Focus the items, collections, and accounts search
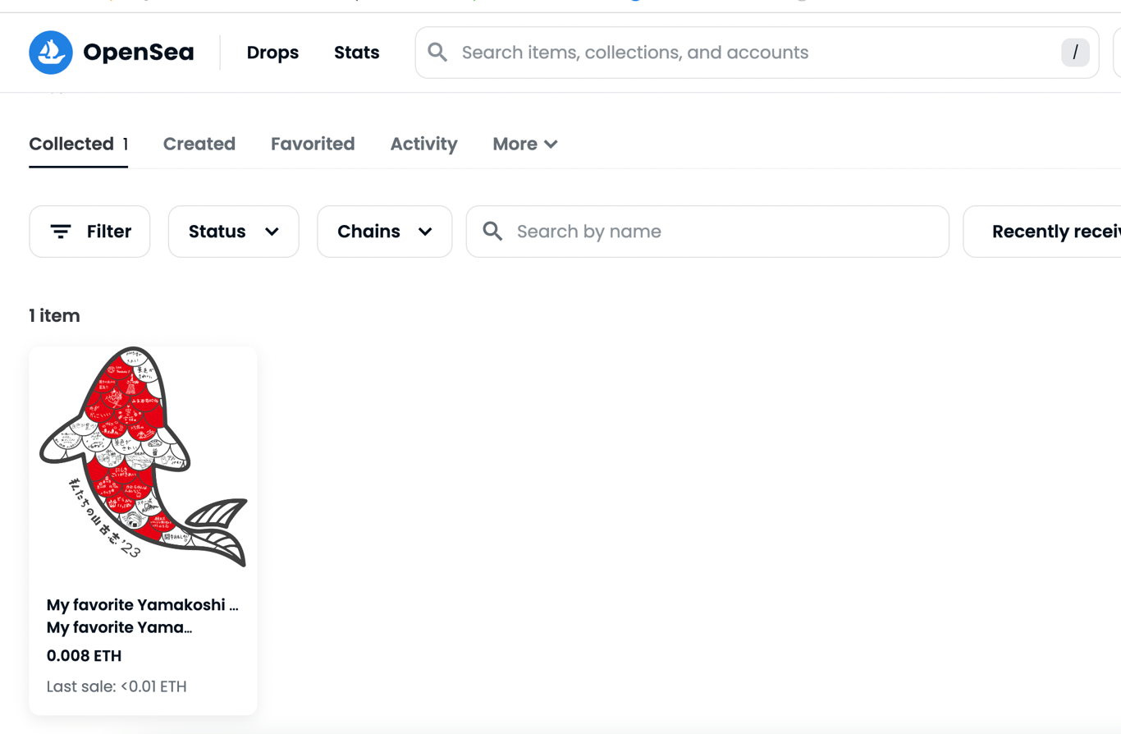Viewport: 1121px width, 734px height. [x=757, y=53]
